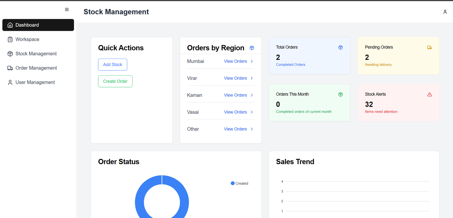Click the green package icon on Orders This Month
This screenshot has height=218, width=453.
click(341, 94)
